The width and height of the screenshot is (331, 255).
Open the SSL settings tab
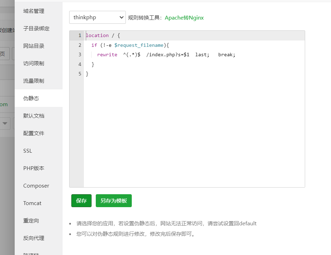pos(28,151)
